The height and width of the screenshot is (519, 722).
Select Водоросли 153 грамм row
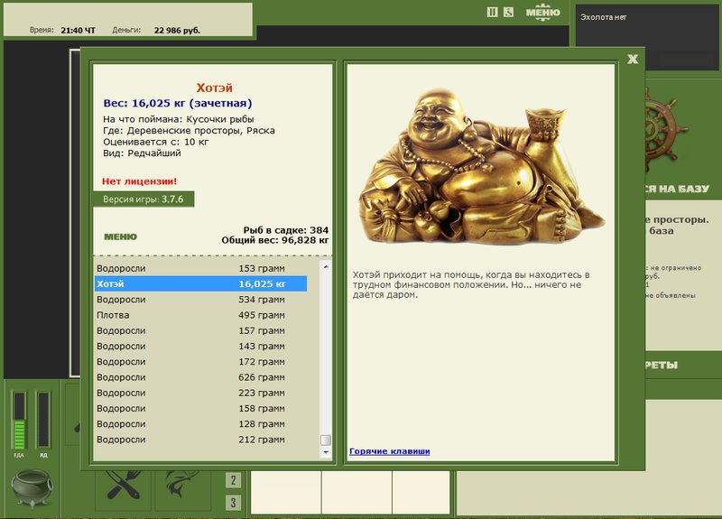(200, 268)
